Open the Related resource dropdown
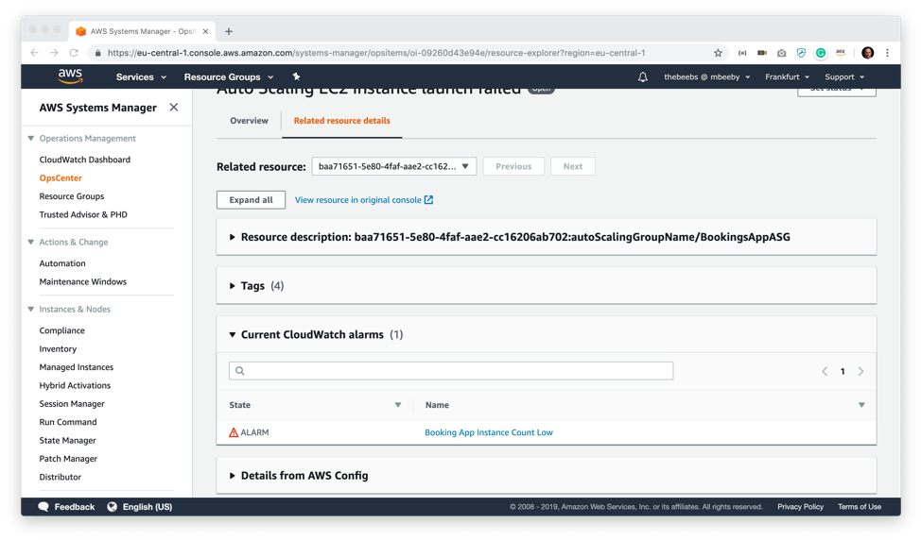 pyautogui.click(x=393, y=166)
